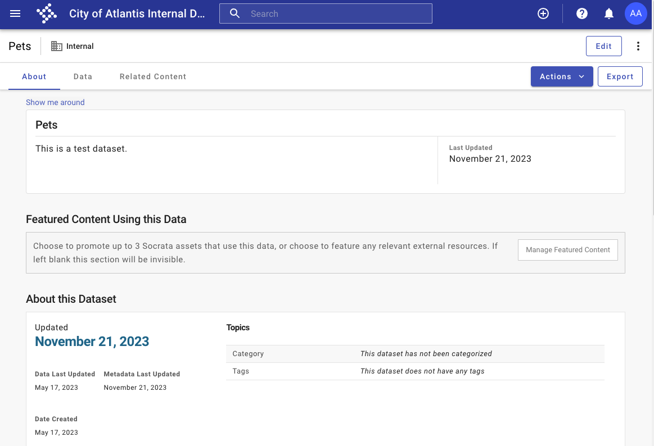Click the City of Atlantis site title
The image size is (654, 446).
tap(137, 13)
